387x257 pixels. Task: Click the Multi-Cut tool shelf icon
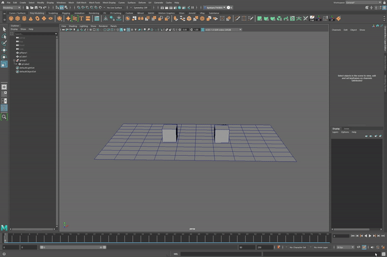coord(237,19)
